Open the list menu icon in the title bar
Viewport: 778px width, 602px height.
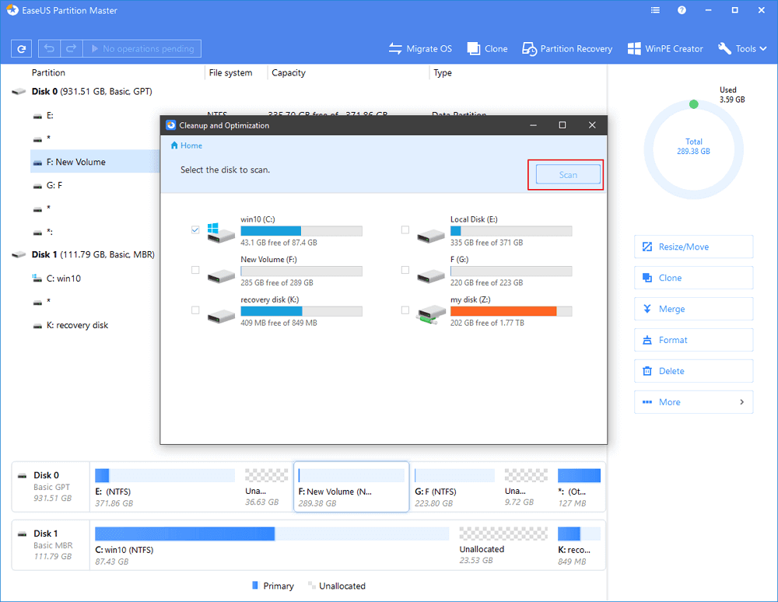[655, 10]
